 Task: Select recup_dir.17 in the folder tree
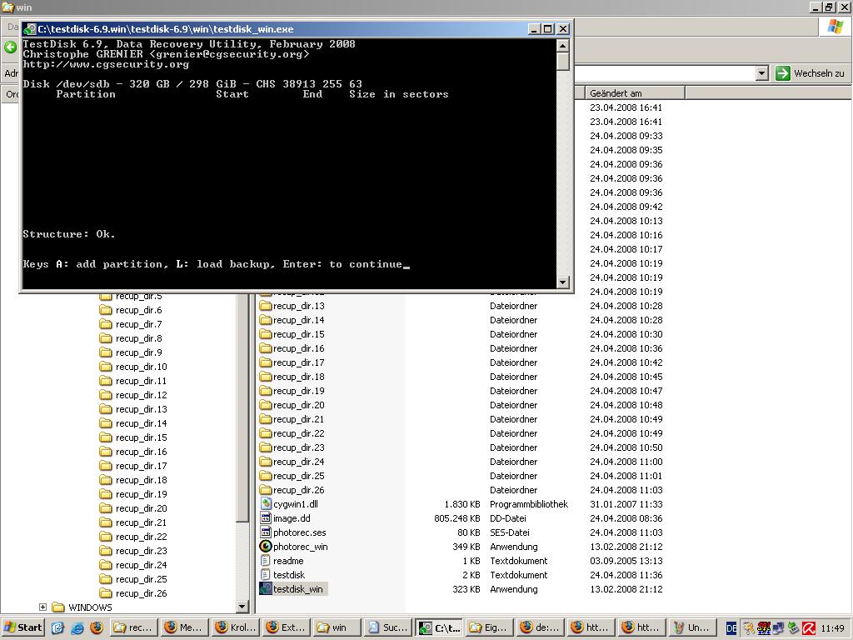pyautogui.click(x=141, y=466)
